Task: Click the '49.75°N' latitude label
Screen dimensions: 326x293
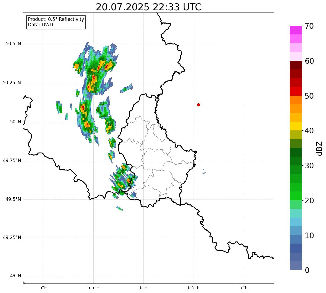Action: (12, 160)
